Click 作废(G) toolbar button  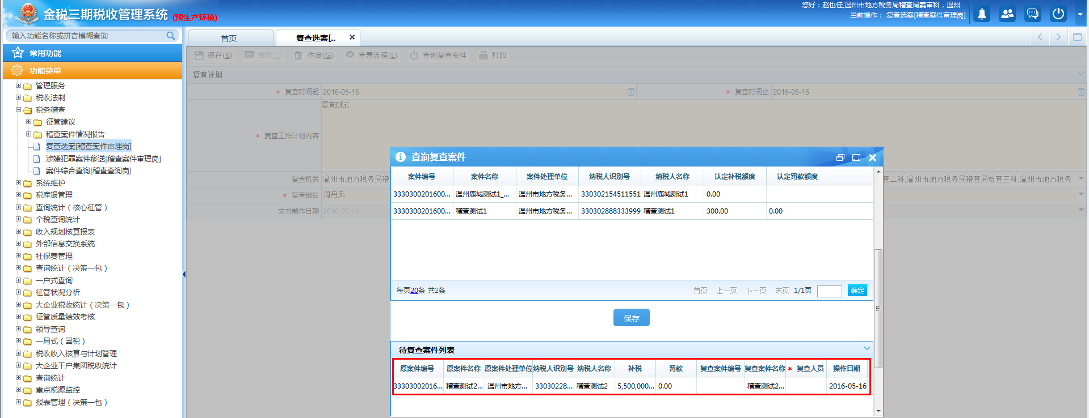click(313, 56)
